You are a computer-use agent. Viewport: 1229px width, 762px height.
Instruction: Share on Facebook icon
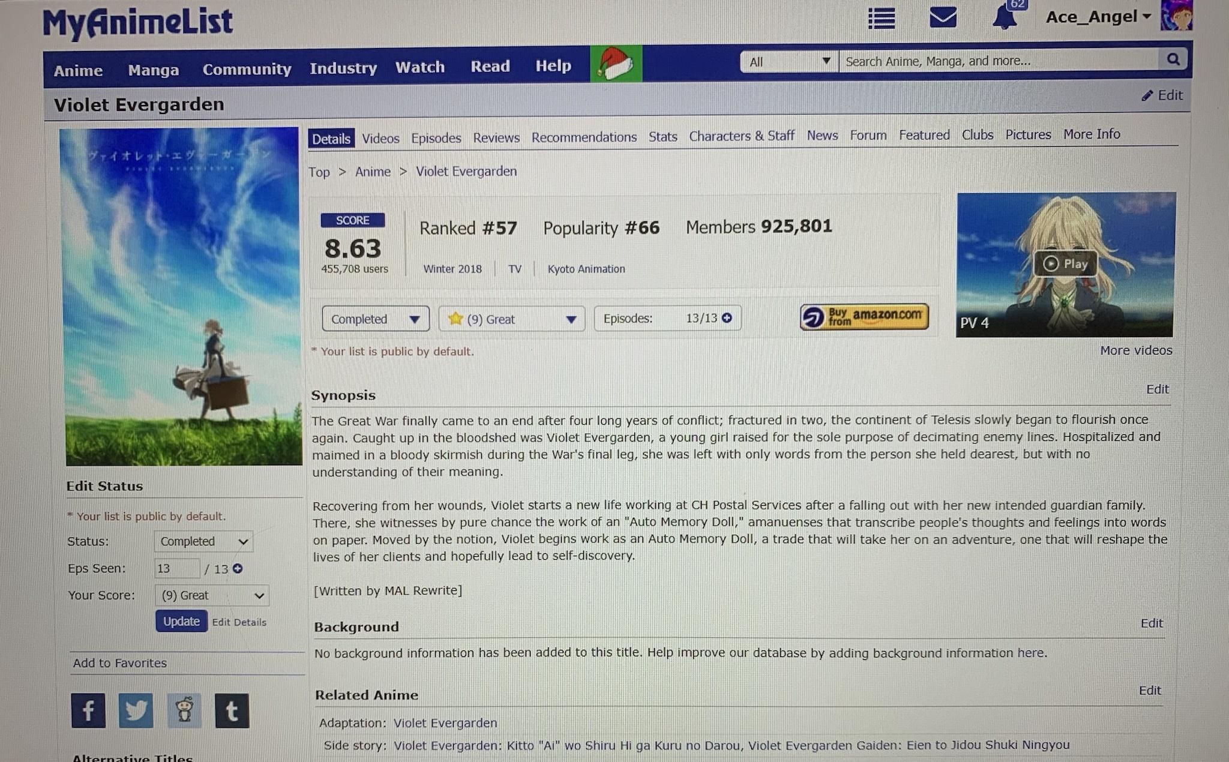(88, 710)
